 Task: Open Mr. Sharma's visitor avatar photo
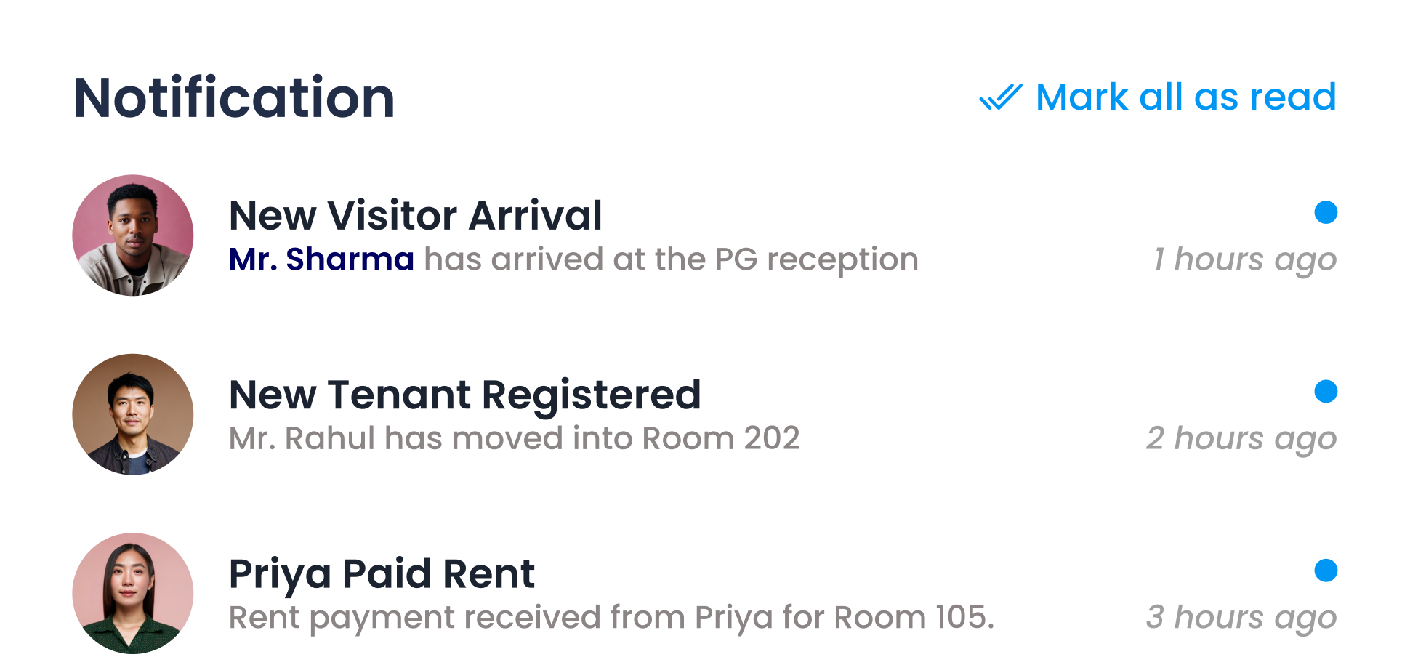[x=133, y=235]
